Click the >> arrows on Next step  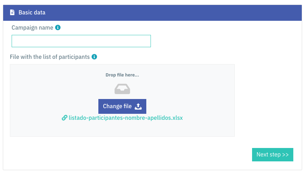(x=285, y=155)
